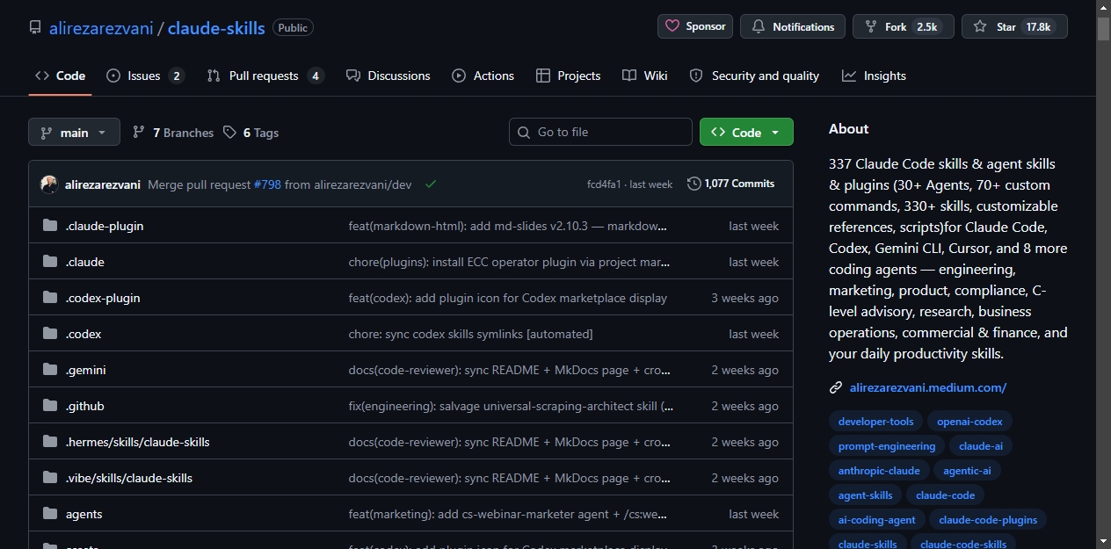The image size is (1111, 549).
Task: Open 'add plugin icon for Codex marketplace' commit
Action: coord(508,298)
